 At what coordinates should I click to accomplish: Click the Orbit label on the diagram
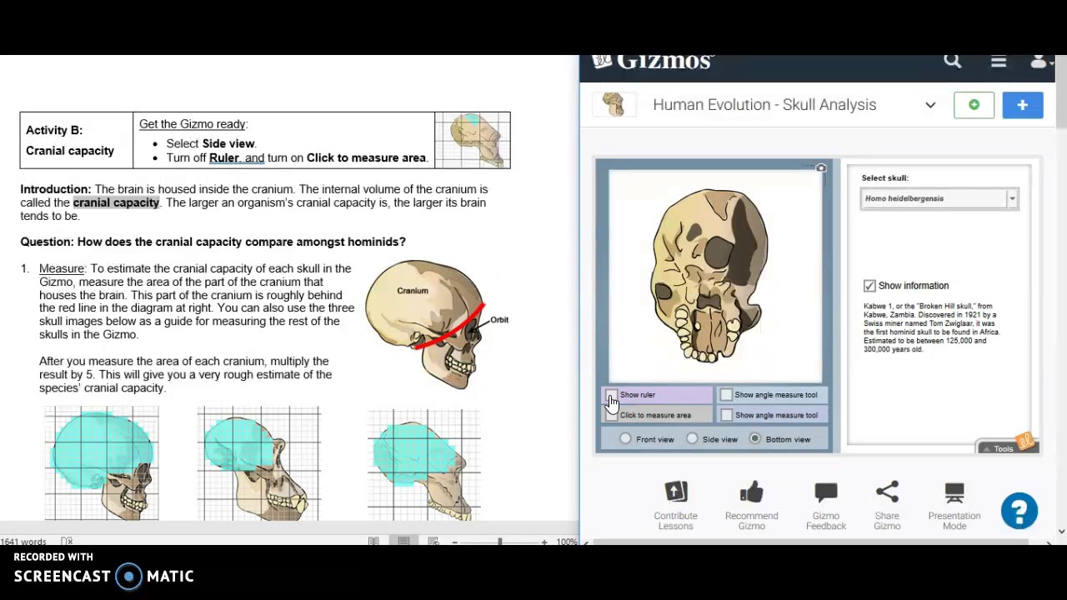(x=499, y=320)
